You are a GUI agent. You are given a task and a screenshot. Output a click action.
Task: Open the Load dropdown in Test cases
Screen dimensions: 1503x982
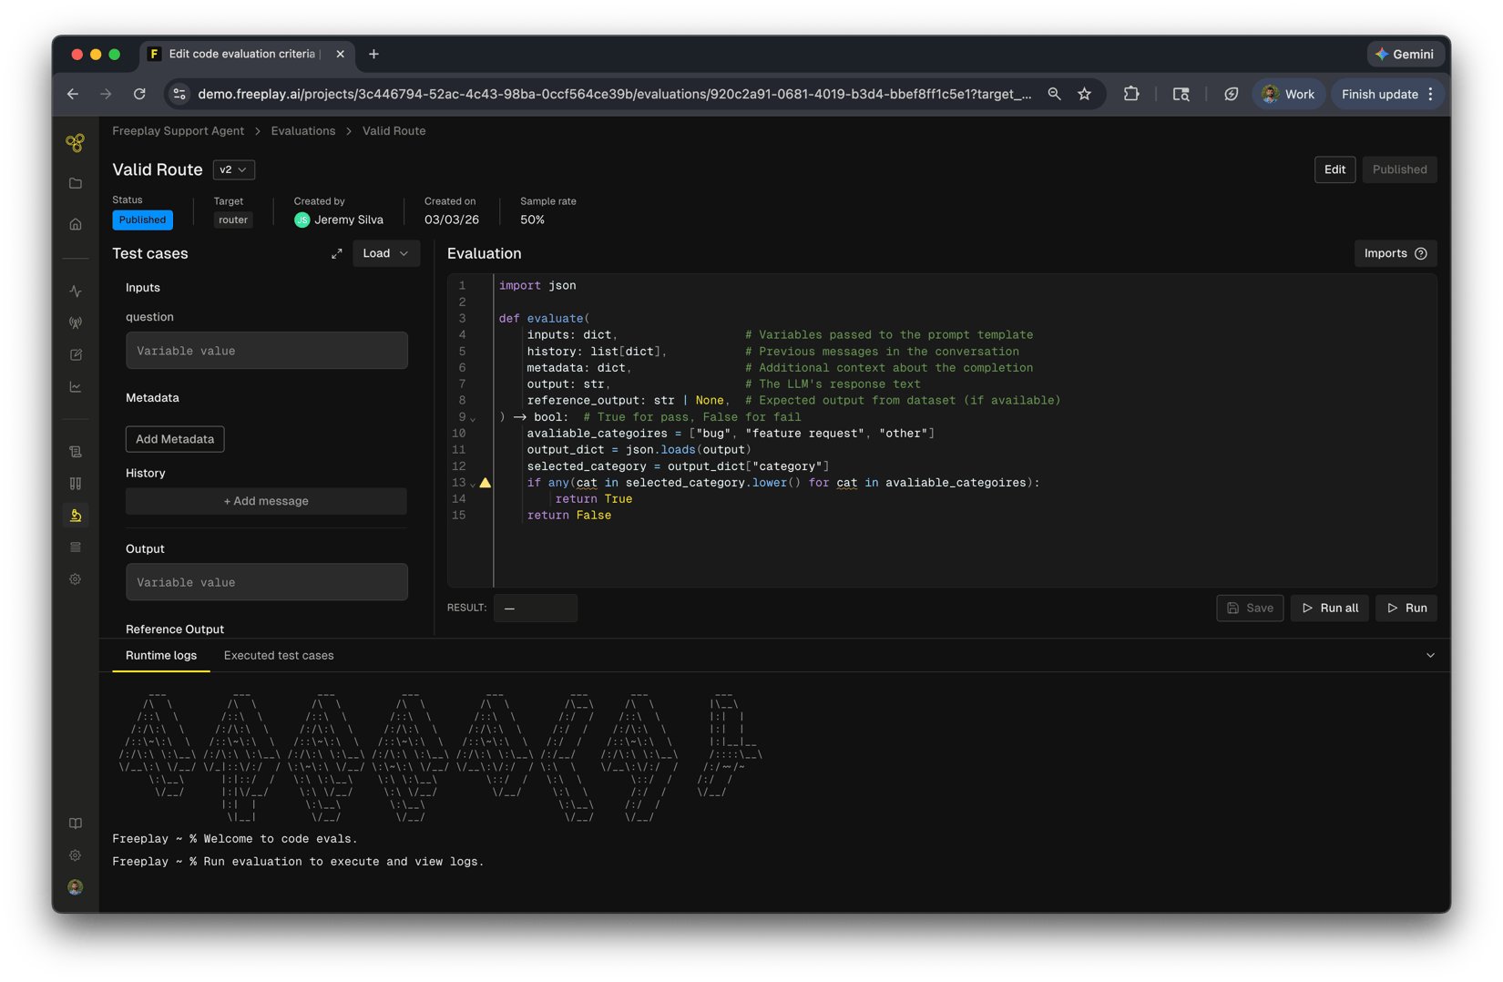coord(385,253)
